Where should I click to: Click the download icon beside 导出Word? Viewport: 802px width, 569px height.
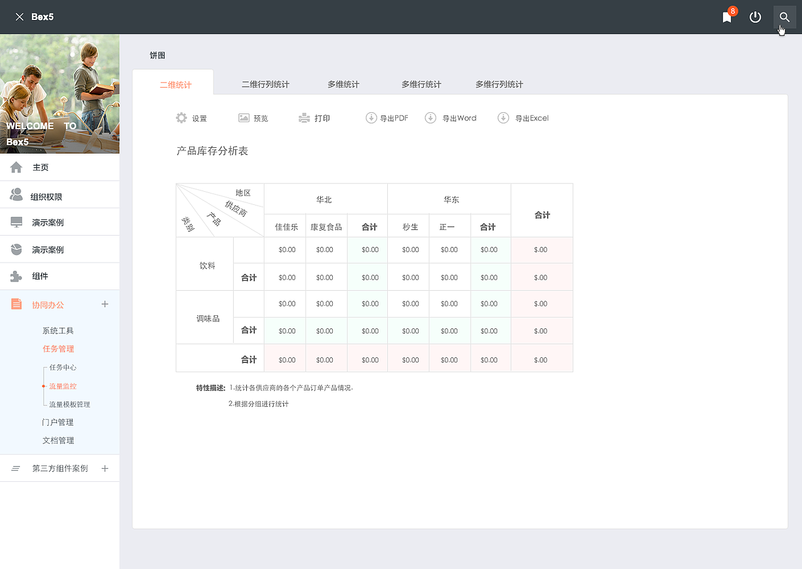(x=430, y=118)
